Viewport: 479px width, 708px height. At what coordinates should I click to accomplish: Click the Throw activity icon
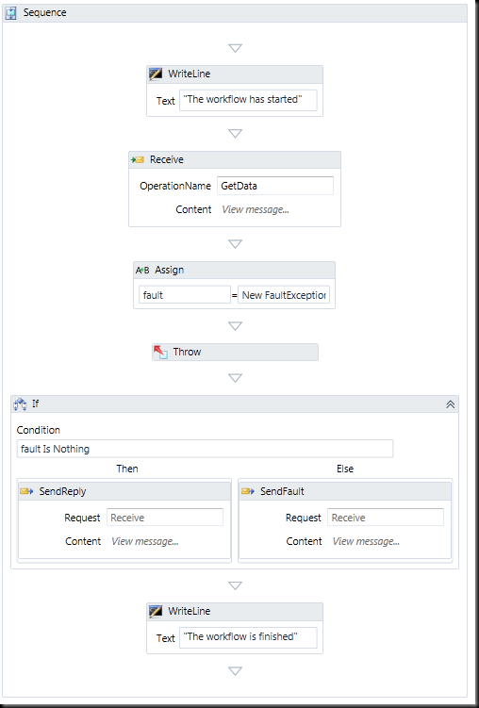click(160, 352)
